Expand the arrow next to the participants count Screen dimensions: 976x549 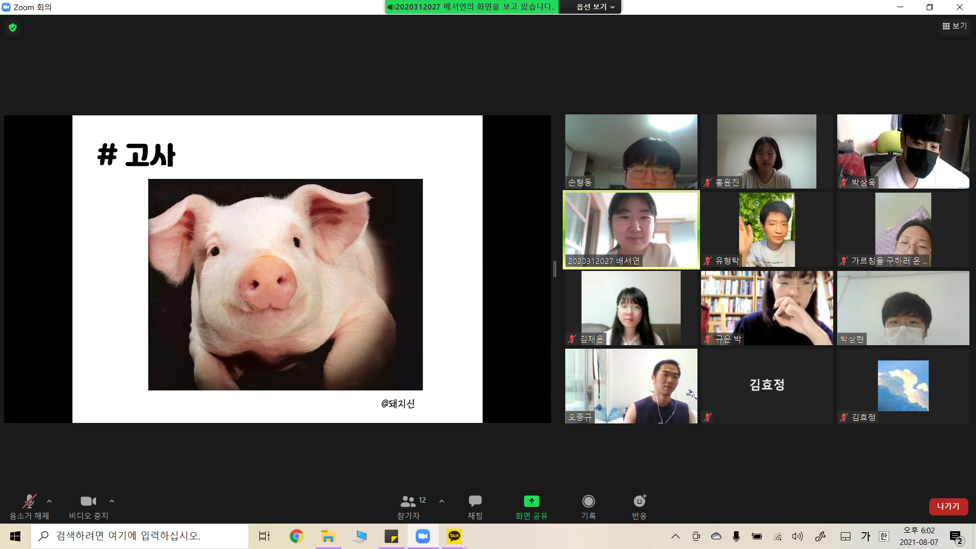click(x=442, y=501)
